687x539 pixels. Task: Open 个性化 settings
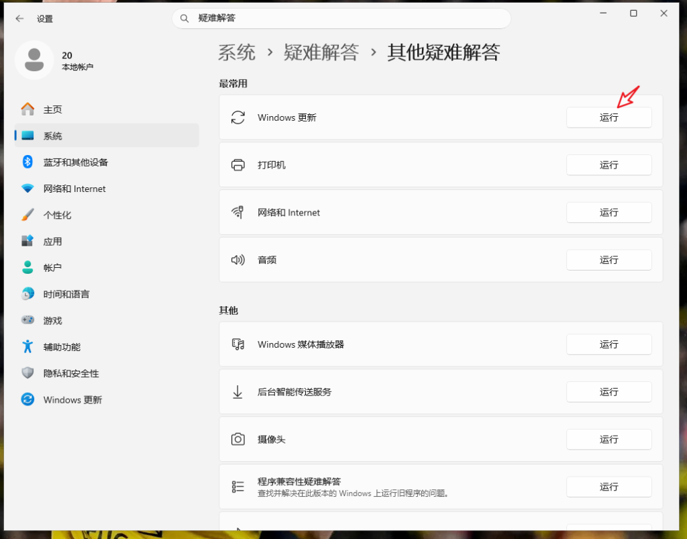[107, 215]
